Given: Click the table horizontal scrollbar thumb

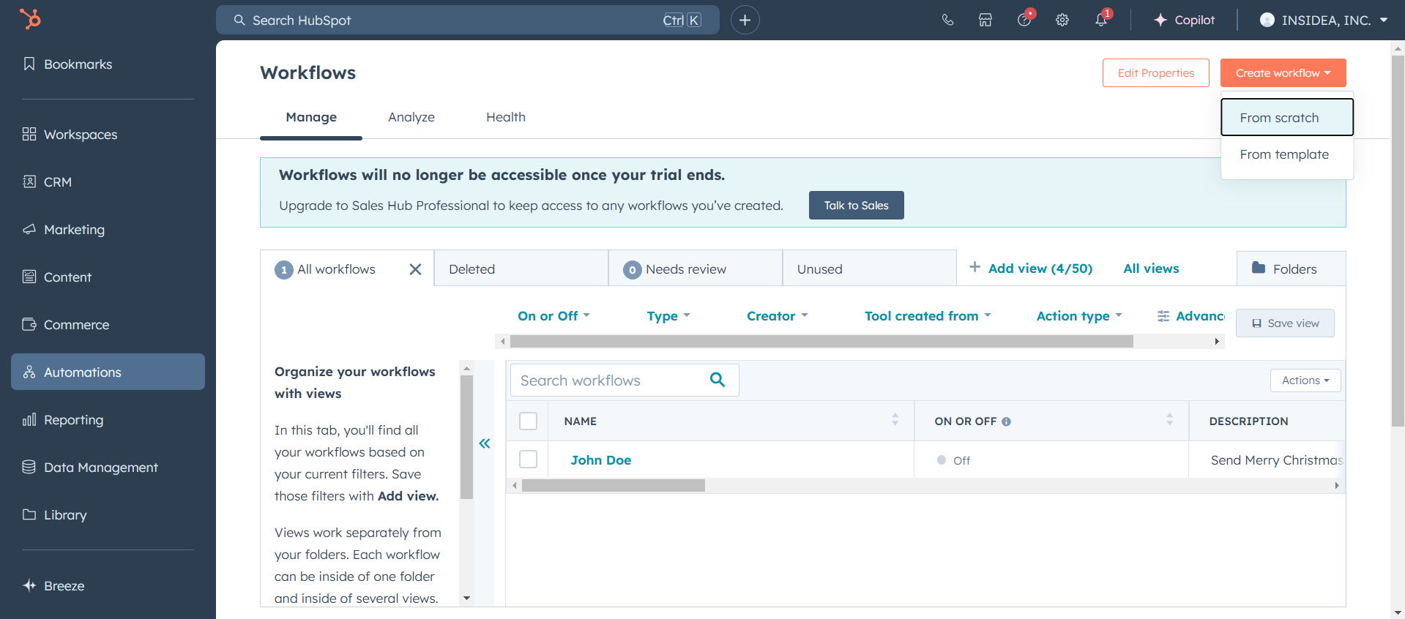Looking at the screenshot, I should pyautogui.click(x=613, y=486).
